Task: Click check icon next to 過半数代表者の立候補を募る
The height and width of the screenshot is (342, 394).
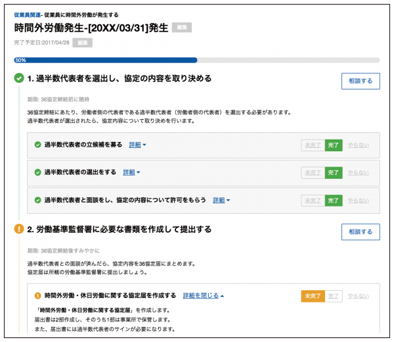Action: (38, 144)
